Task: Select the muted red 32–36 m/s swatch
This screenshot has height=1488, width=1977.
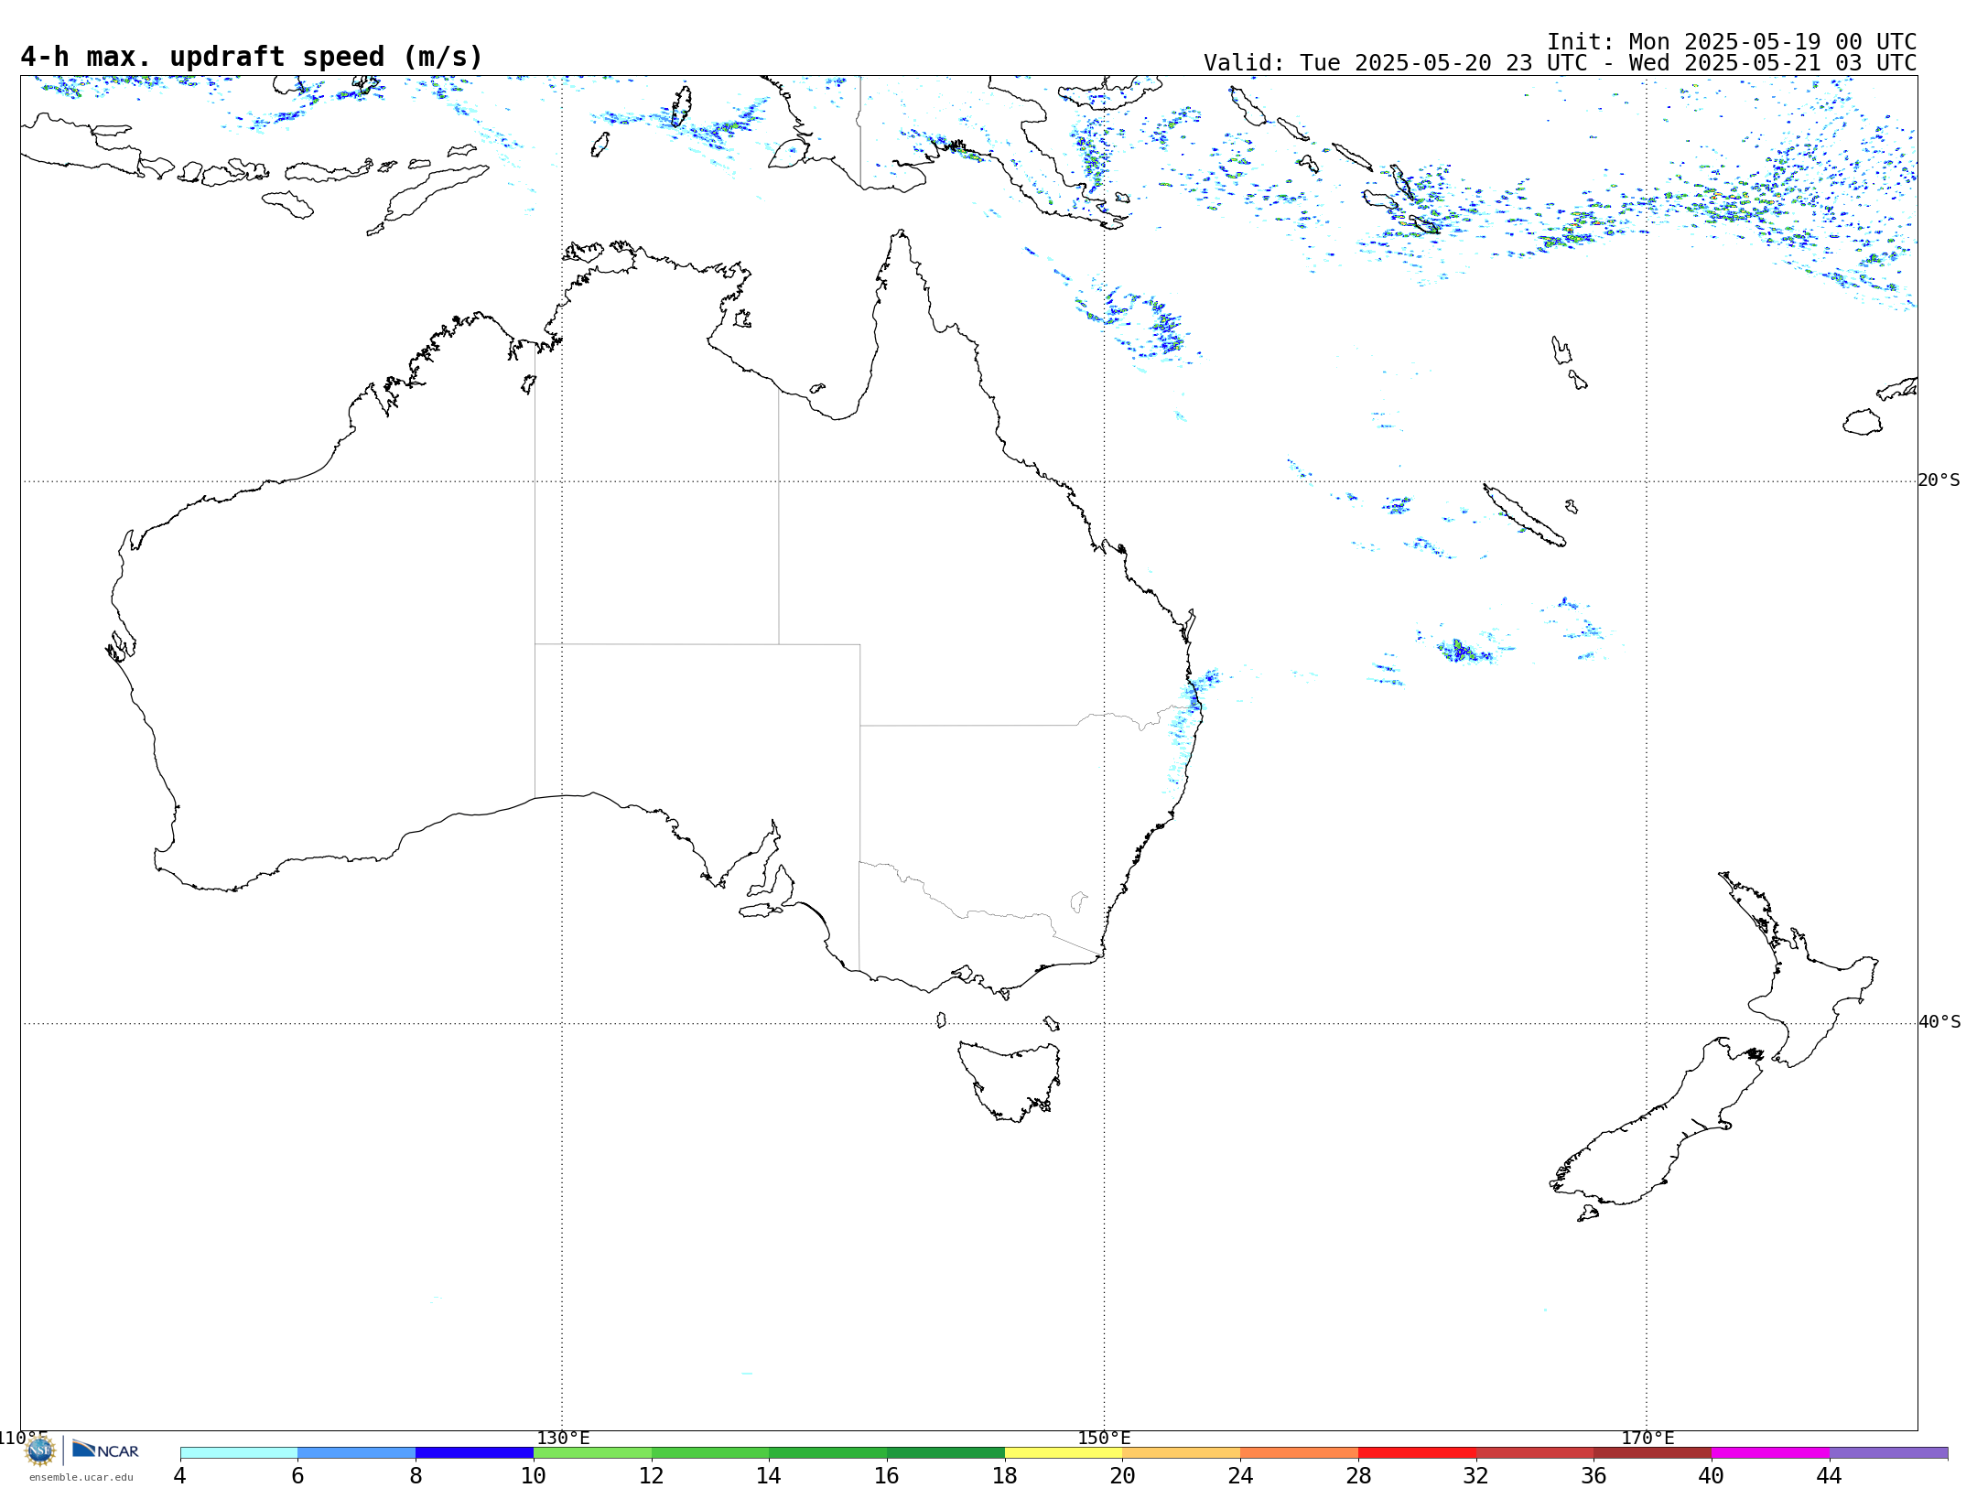Action: click(x=1535, y=1453)
